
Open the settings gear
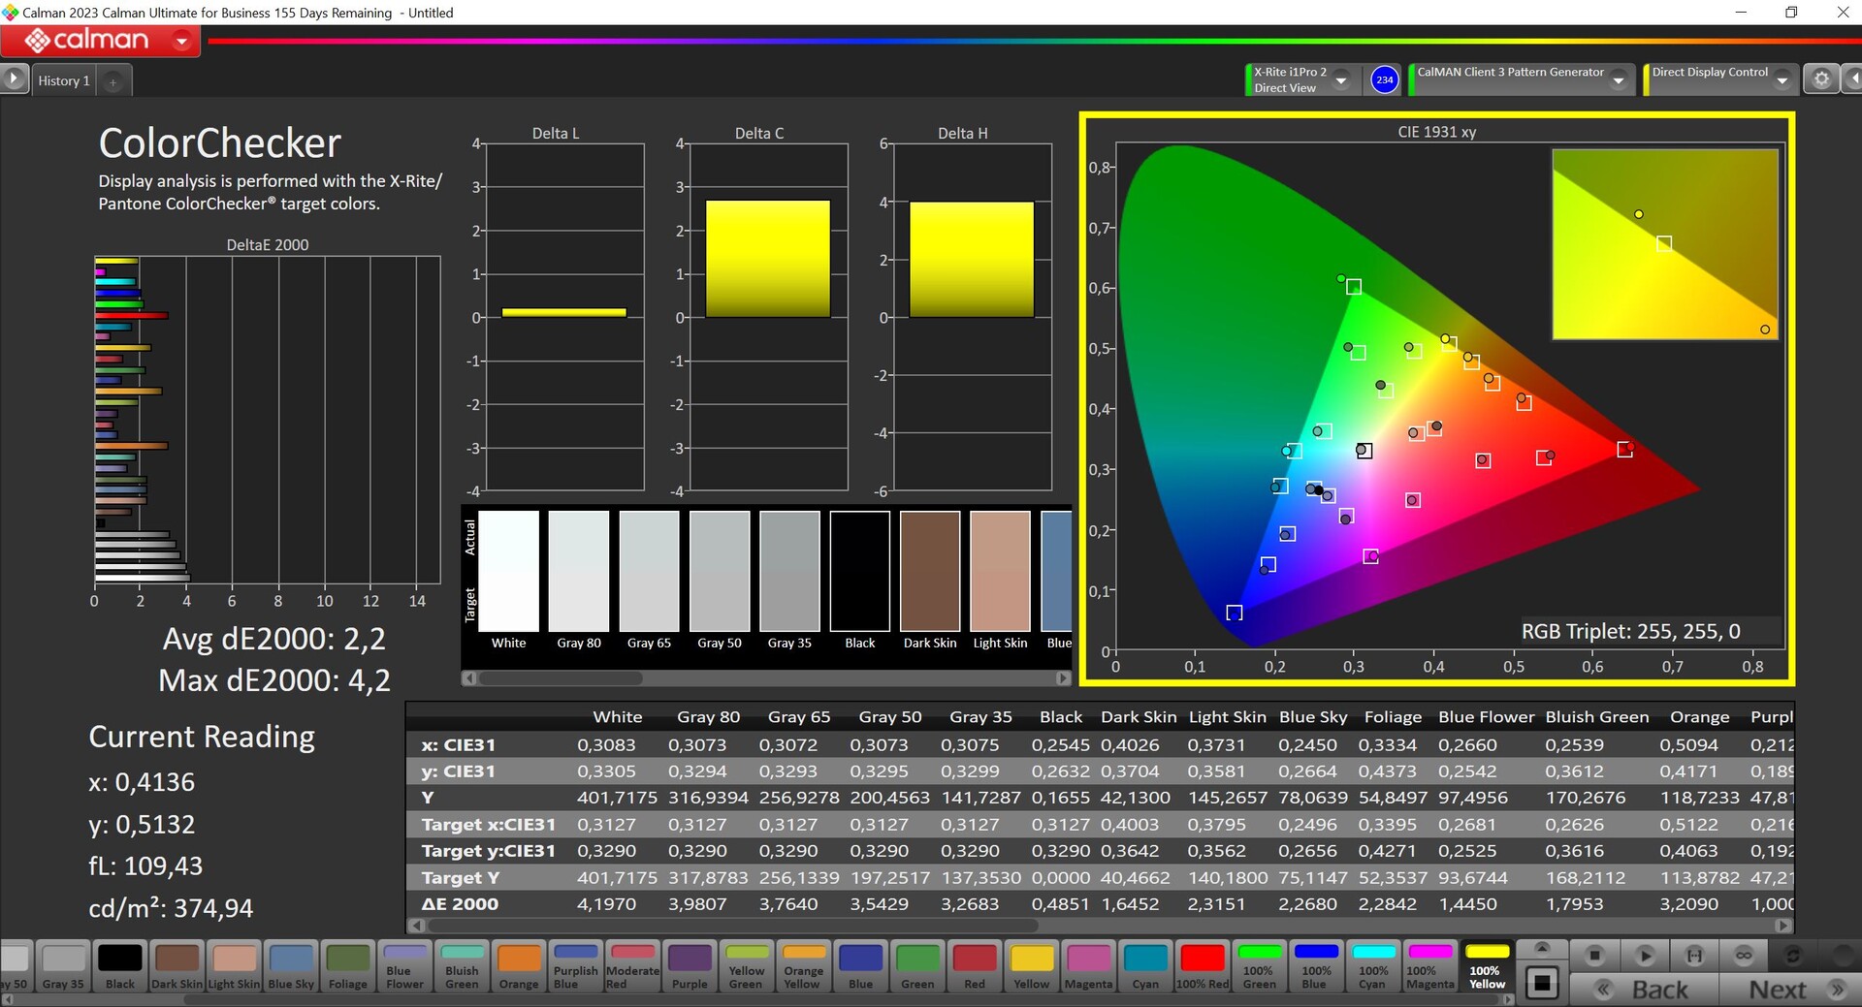1821,80
